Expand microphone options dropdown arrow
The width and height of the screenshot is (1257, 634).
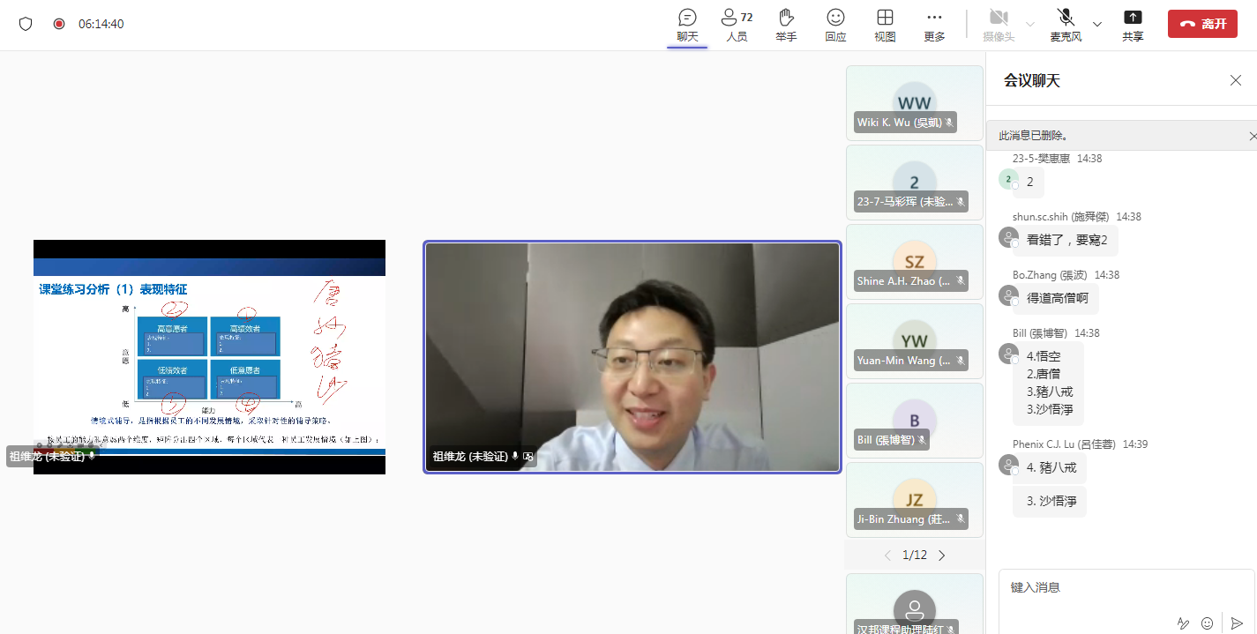1097,24
